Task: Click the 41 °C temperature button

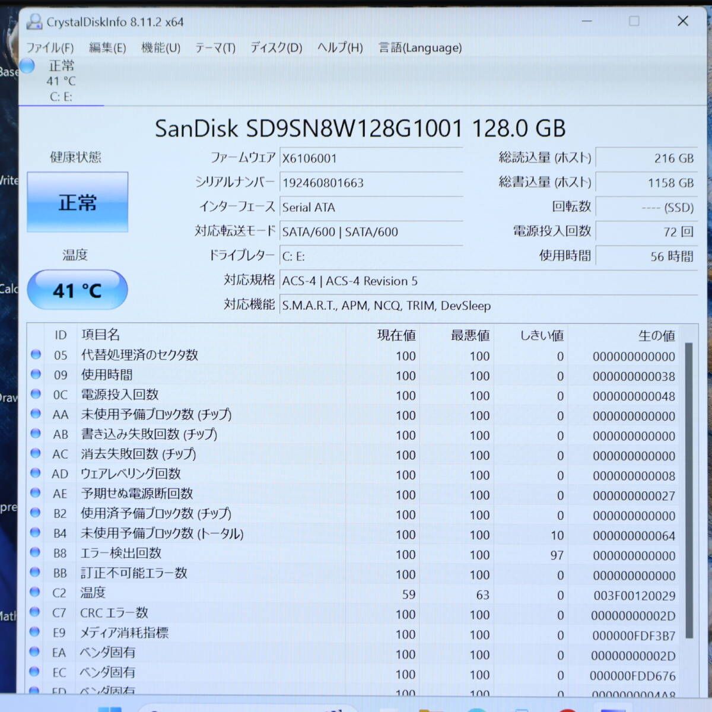Action: click(x=77, y=290)
